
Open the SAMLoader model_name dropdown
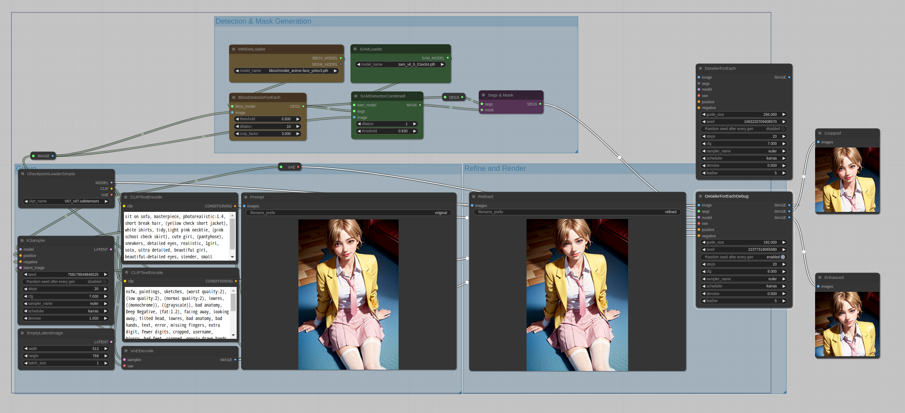(x=400, y=64)
